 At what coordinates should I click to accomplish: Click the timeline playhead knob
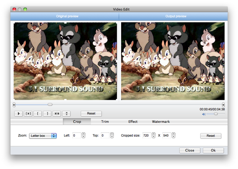click(x=50, y=104)
